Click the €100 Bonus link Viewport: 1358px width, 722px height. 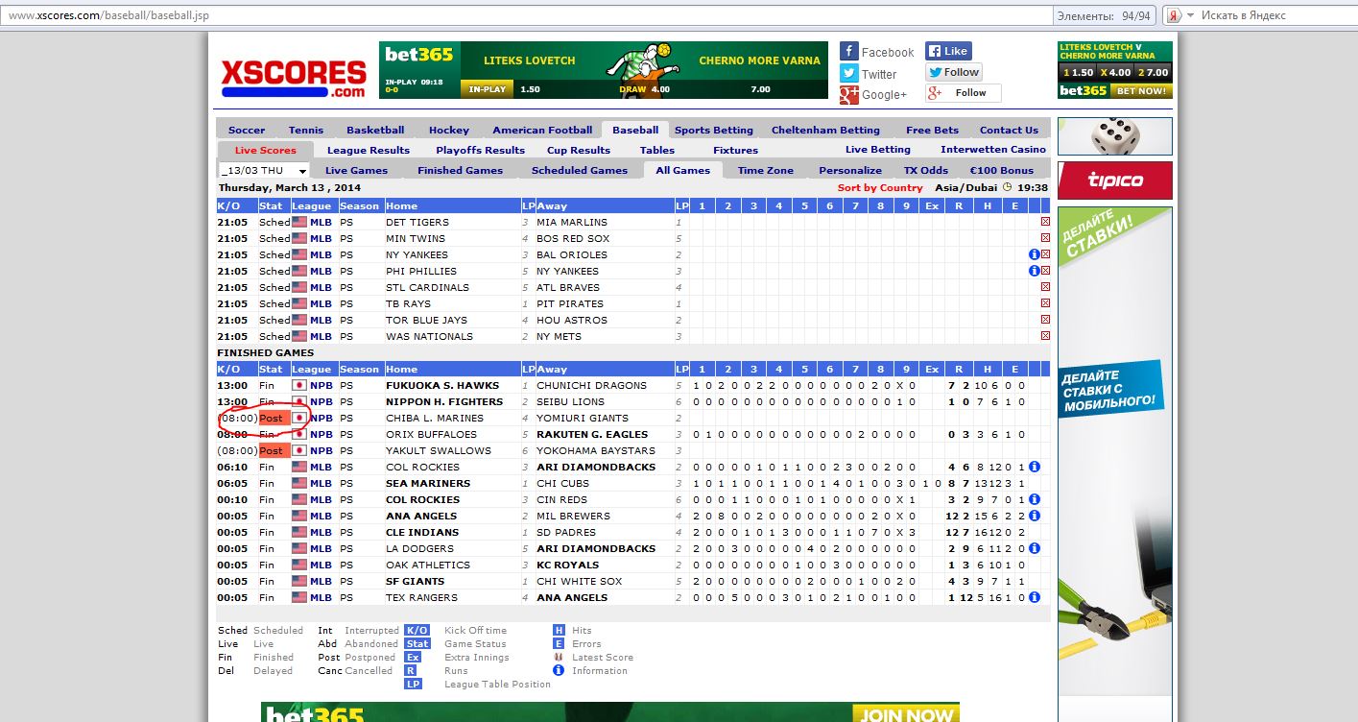[1002, 170]
